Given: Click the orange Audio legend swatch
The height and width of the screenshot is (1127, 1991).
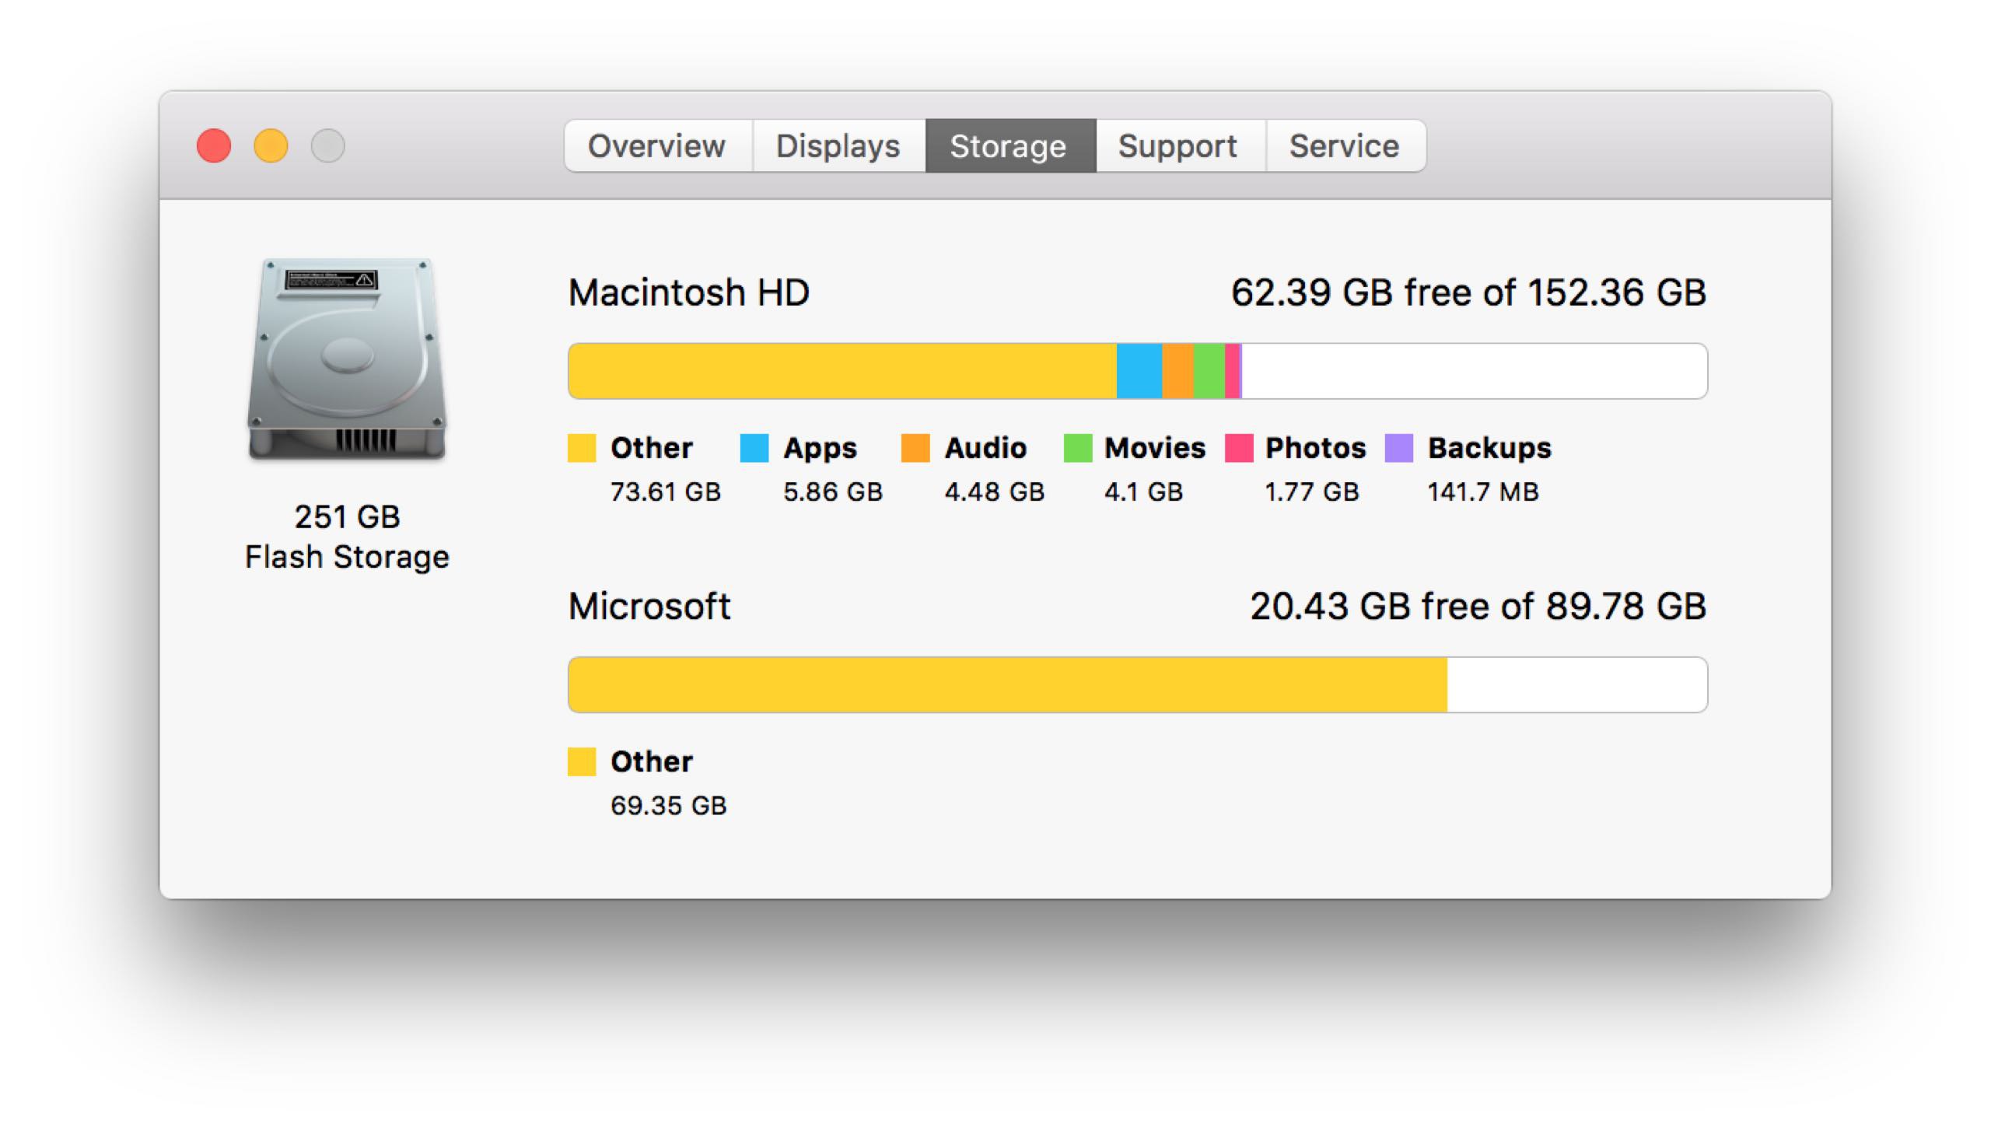Looking at the screenshot, I should pos(915,448).
